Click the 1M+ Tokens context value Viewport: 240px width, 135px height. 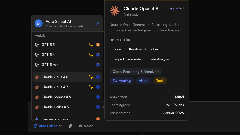[x=175, y=105]
